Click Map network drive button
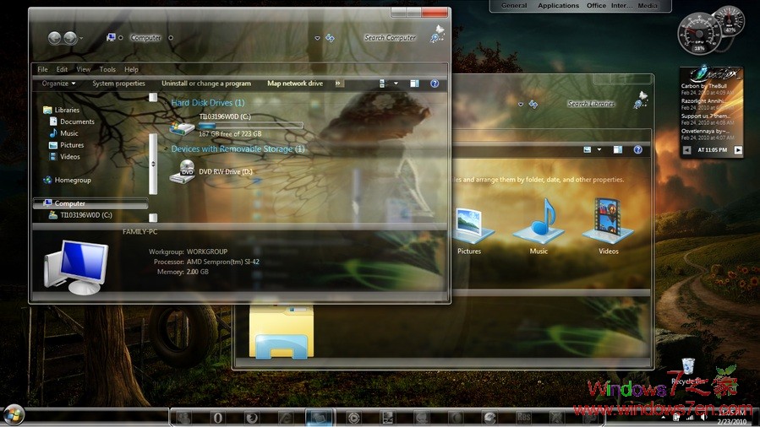This screenshot has width=760, height=427. (x=295, y=84)
